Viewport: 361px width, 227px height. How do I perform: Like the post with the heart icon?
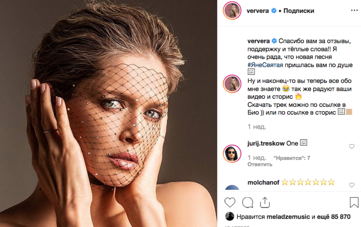[230, 203]
